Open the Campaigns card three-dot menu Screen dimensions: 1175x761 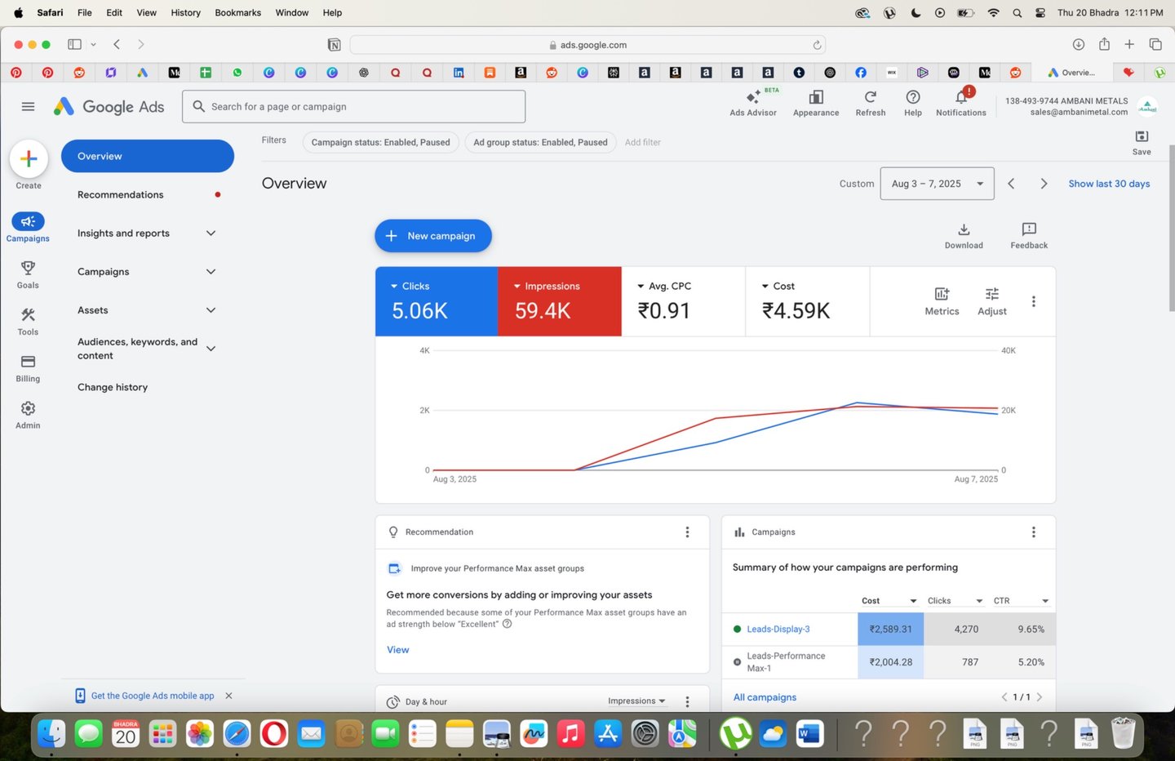click(x=1034, y=532)
